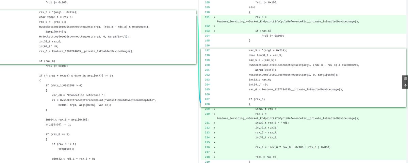Image resolution: width=408 pixels, height=163 pixels.
Task: Click the 'trap(0xd);' line
Action: pos(66,149)
